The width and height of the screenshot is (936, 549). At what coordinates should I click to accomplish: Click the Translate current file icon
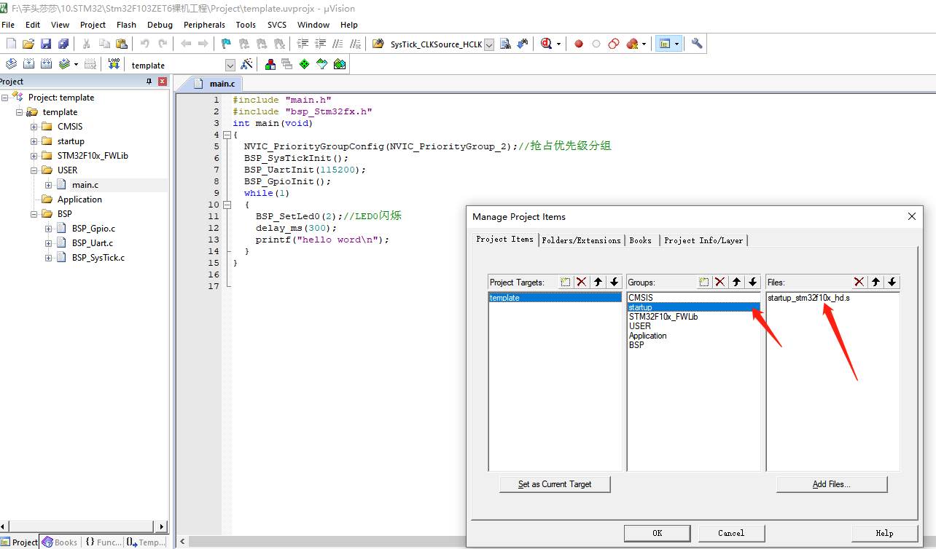click(11, 64)
